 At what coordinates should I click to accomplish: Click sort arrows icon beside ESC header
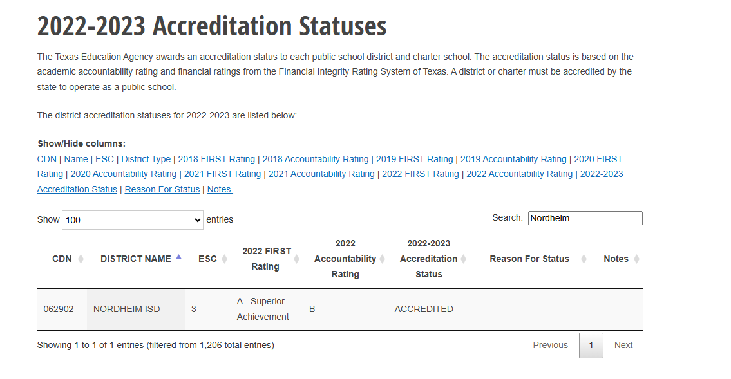click(224, 259)
